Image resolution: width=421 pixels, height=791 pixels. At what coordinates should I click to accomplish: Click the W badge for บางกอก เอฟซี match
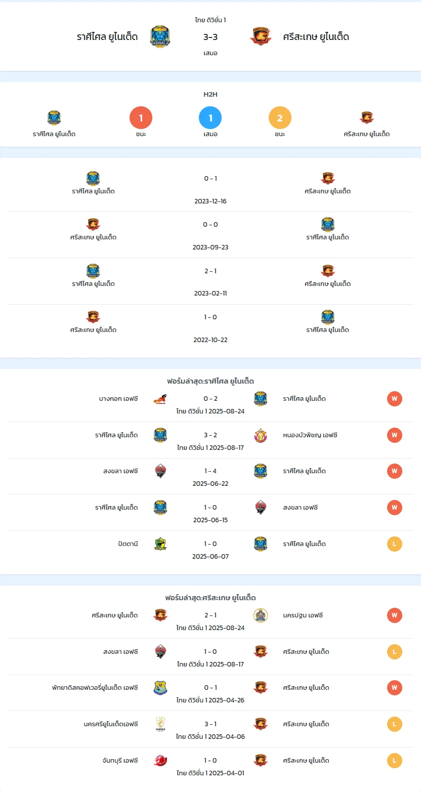395,399
